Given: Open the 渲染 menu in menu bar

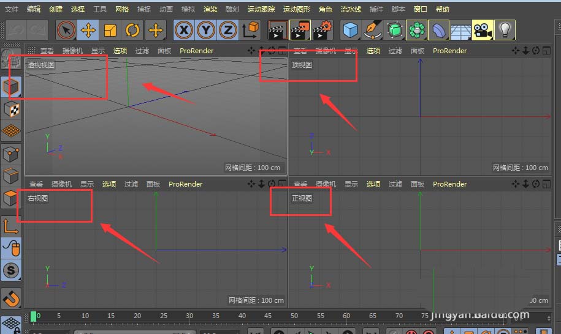Looking at the screenshot, I should (x=210, y=9).
